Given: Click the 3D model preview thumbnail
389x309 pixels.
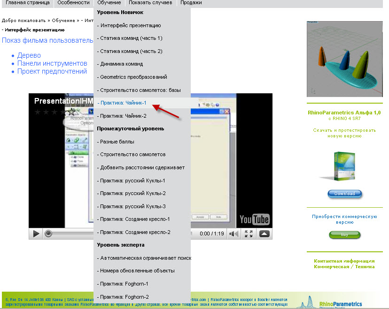Looking at the screenshot, I should tap(344, 59).
